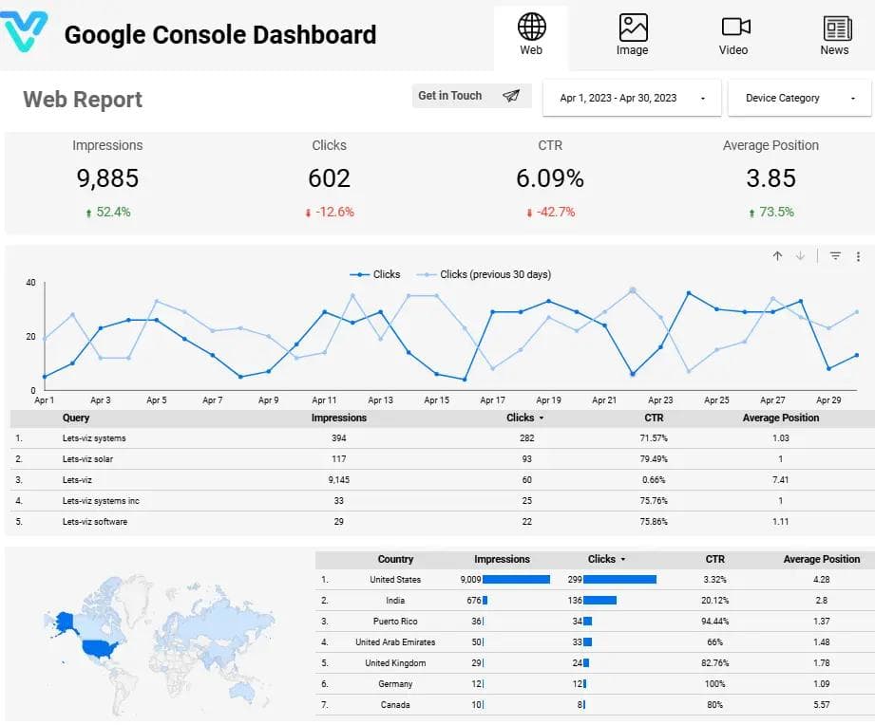The width and height of the screenshot is (875, 725).
Task: Expand the Device Category dropdown
Action: [x=801, y=98]
